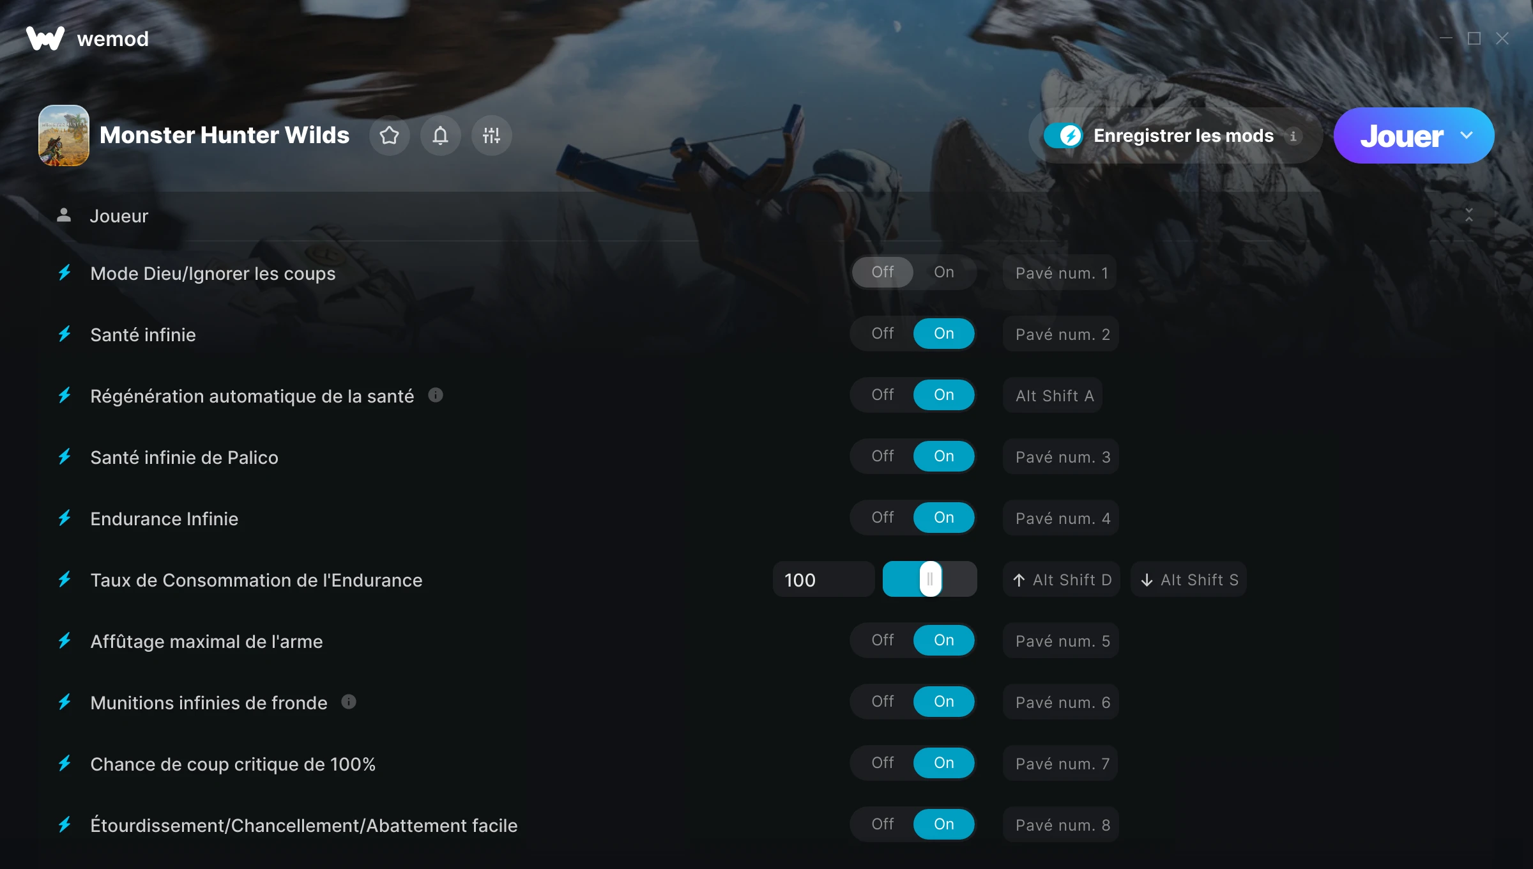The height and width of the screenshot is (869, 1533).
Task: Toggle the Enregistrer les mods switch
Action: coord(1063,135)
